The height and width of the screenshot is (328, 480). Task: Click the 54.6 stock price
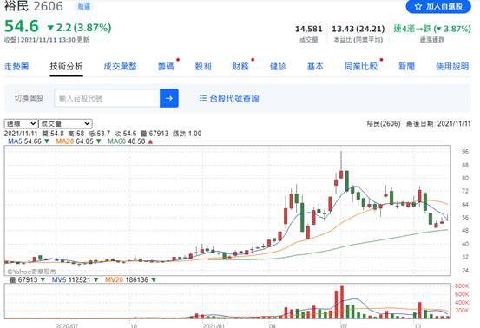click(x=22, y=26)
